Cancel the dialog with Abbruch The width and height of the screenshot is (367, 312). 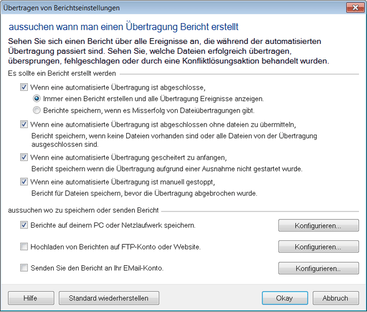335,298
